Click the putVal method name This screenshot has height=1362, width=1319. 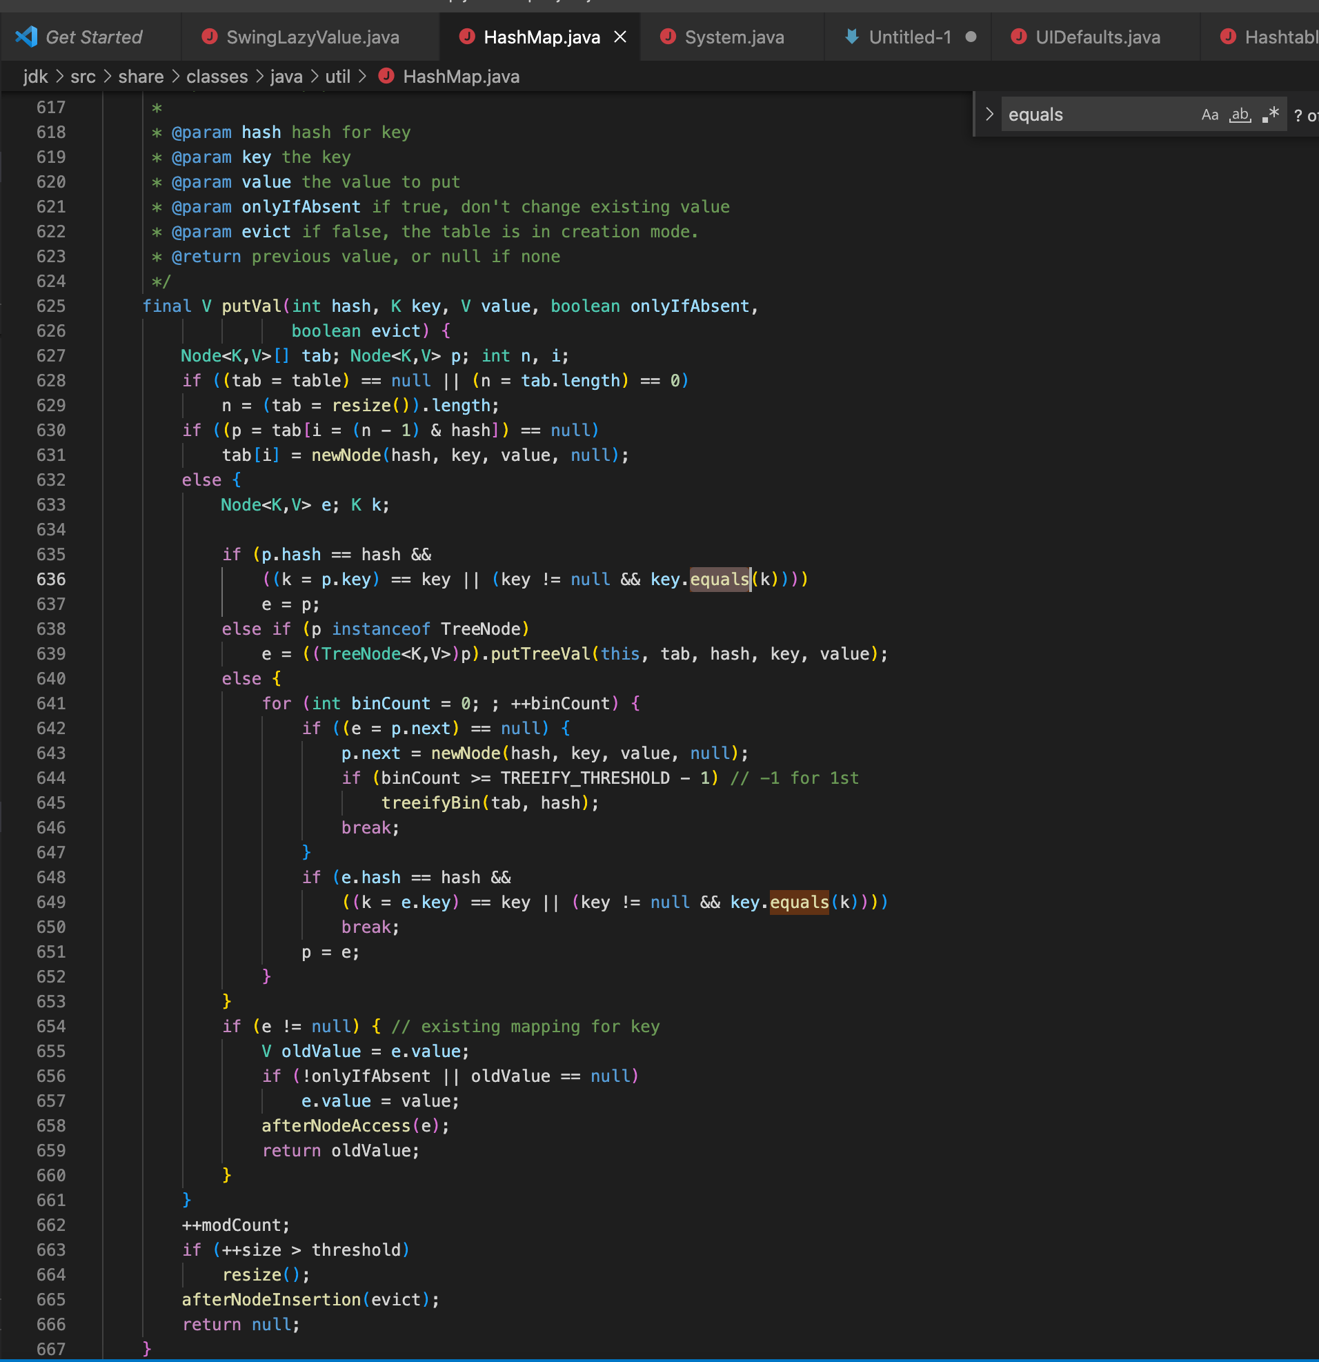251,306
